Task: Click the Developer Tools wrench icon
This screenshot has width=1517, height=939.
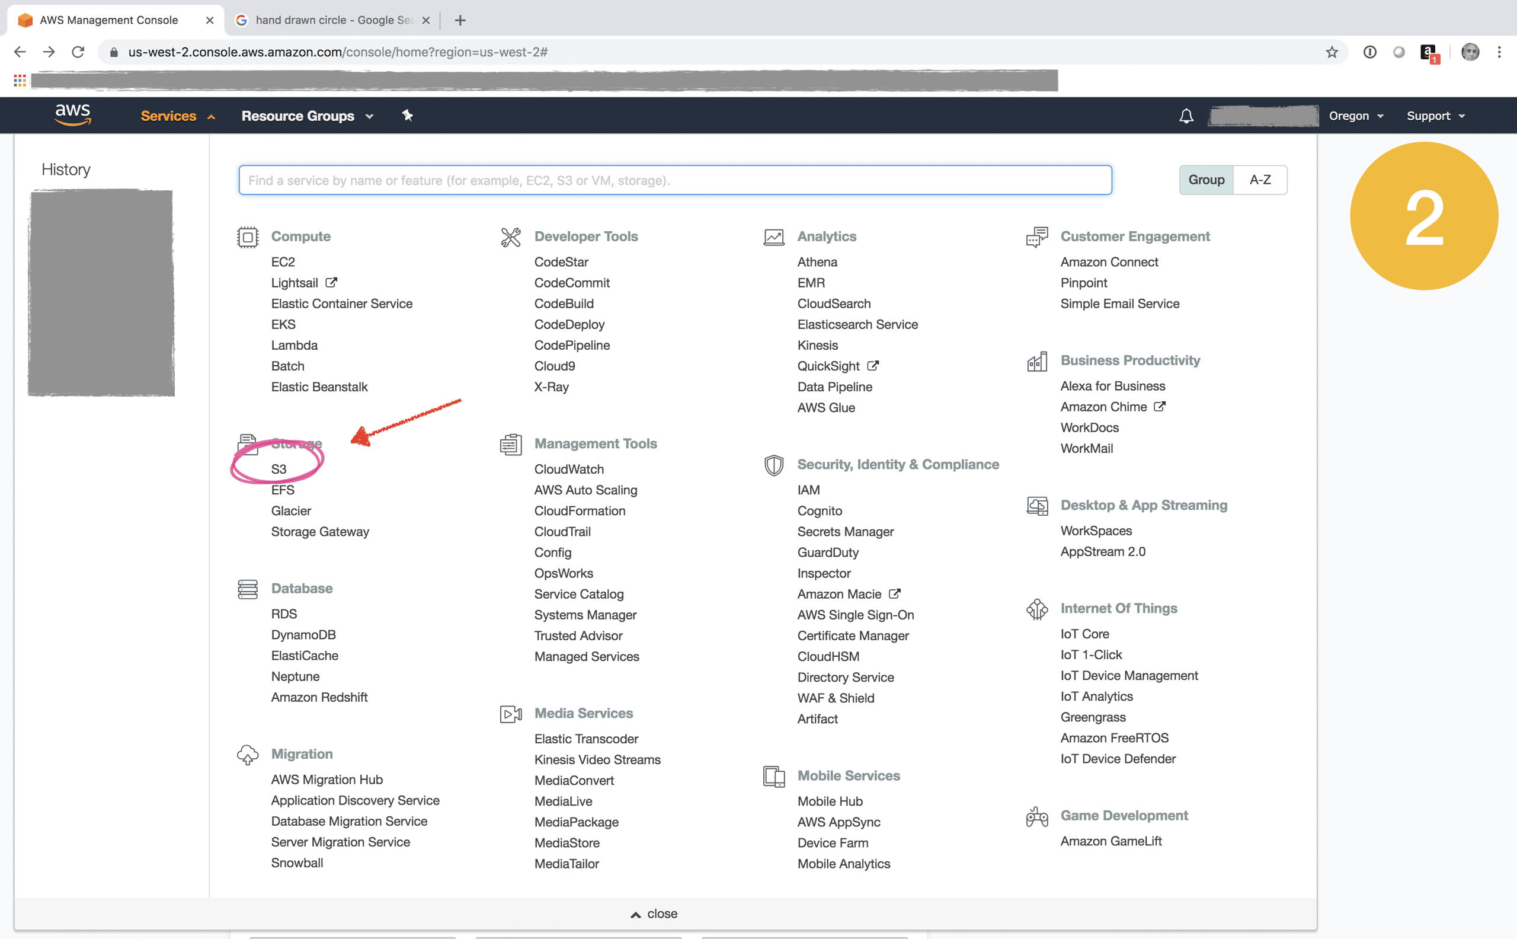Action: pyautogui.click(x=511, y=237)
